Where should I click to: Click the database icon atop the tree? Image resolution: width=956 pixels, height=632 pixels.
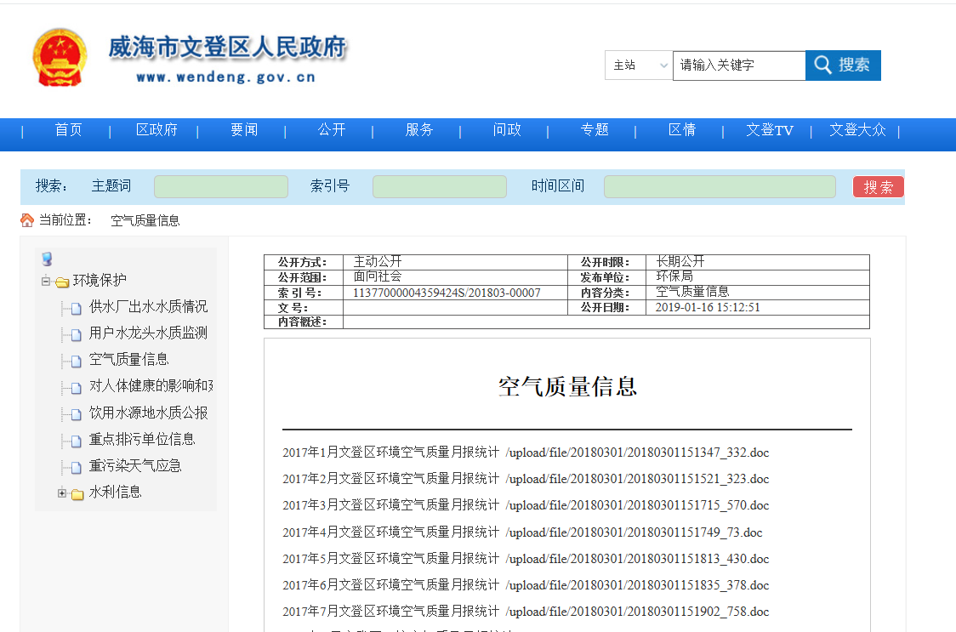point(47,259)
